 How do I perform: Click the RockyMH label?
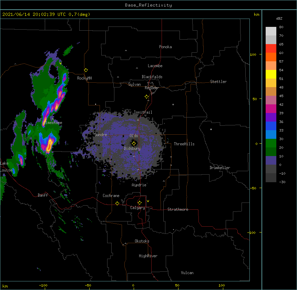coord(84,78)
